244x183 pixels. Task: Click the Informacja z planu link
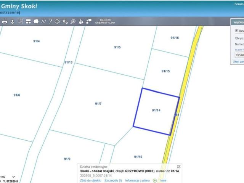[x=138, y=180]
